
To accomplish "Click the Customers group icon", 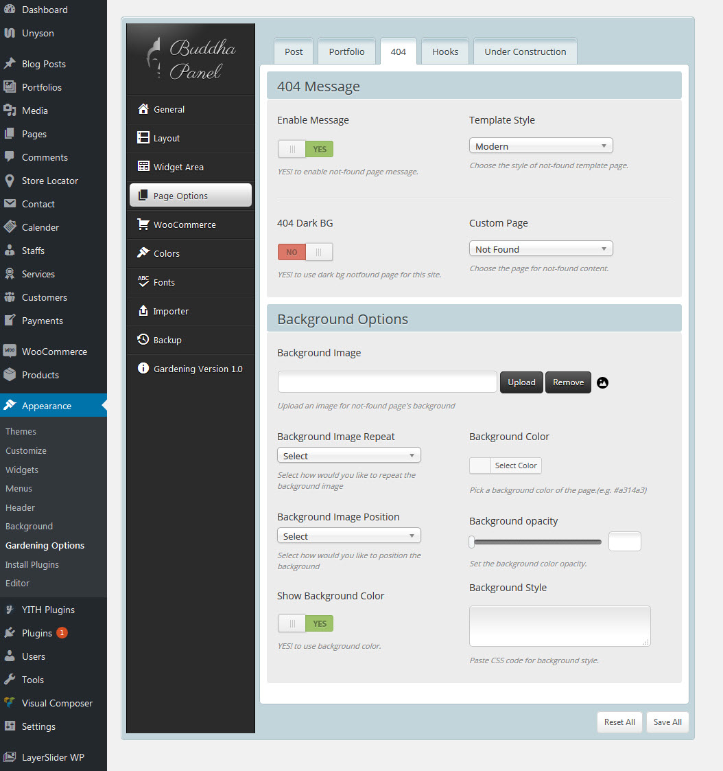I will point(10,297).
